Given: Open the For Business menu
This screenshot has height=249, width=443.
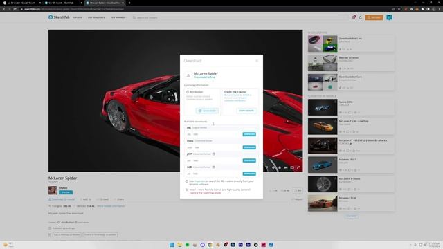Looking at the screenshot, I should (x=118, y=17).
